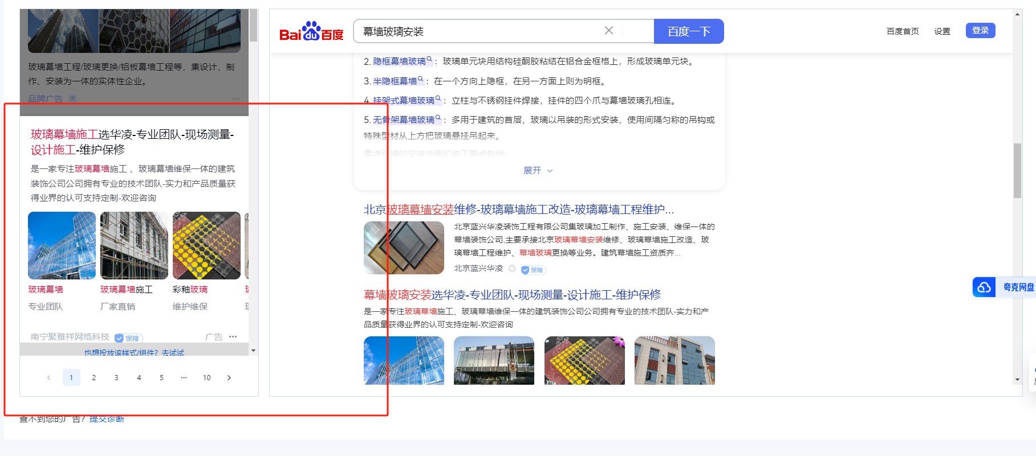The width and height of the screenshot is (1036, 457).
Task: Open the stacked glass panes thumbnail of 北京 result
Action: pos(404,248)
